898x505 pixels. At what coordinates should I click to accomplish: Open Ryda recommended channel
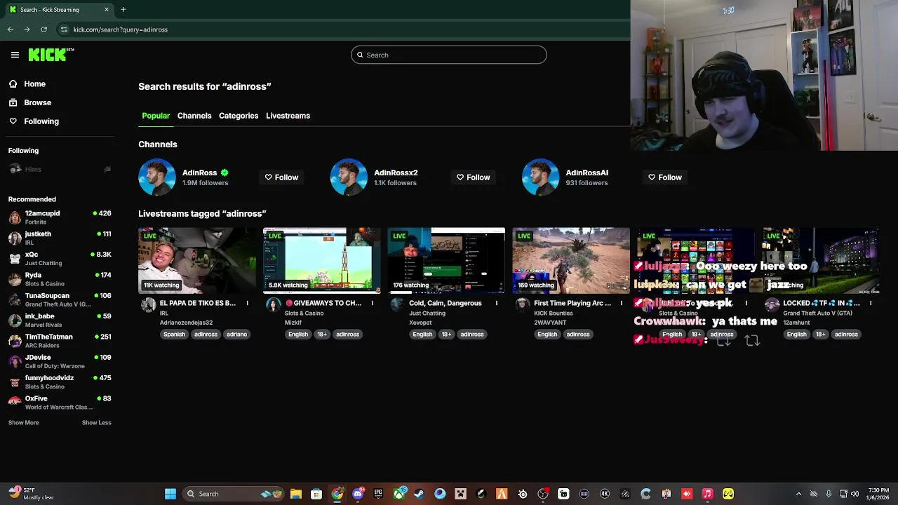point(60,279)
